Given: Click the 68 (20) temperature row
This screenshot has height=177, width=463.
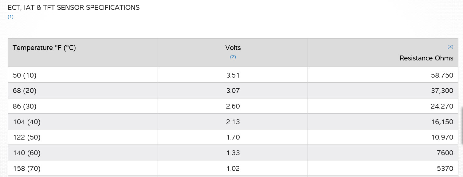Looking at the screenshot, I should coord(25,91).
